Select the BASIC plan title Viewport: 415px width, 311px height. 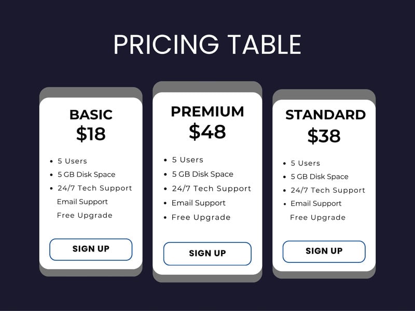[x=91, y=115]
